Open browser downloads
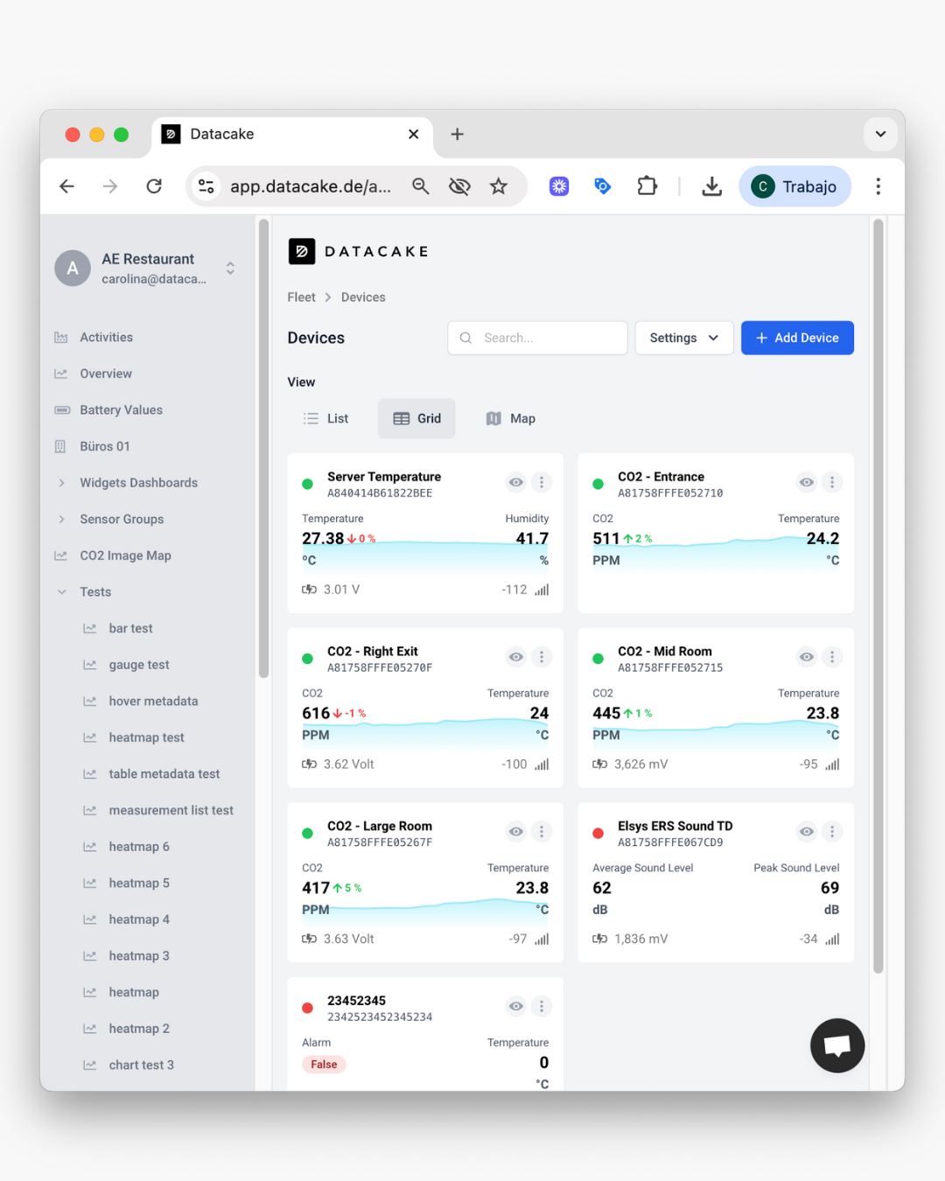Image resolution: width=945 pixels, height=1181 pixels. click(x=712, y=186)
